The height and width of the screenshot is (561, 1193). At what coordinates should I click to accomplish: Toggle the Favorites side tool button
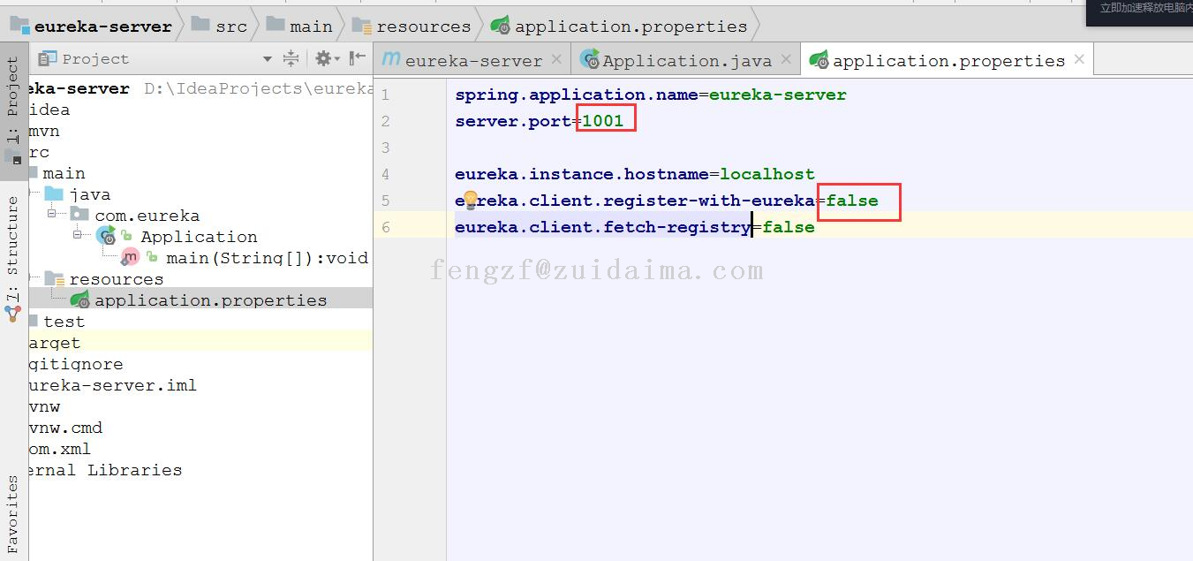tap(13, 514)
